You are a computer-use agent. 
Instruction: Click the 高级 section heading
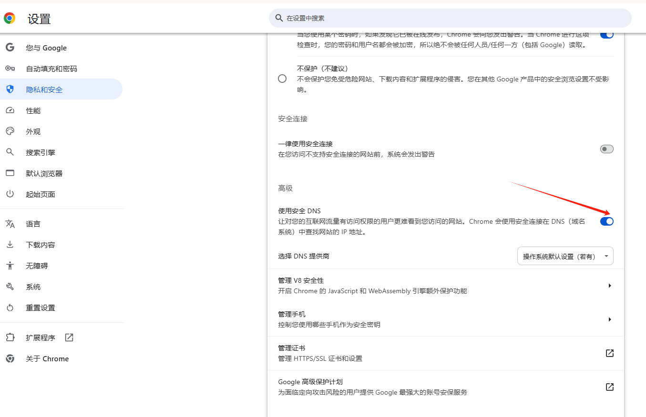point(285,188)
